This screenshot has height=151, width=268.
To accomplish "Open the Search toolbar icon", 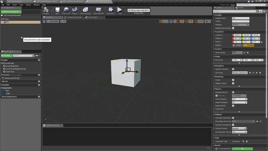I will click(75, 10).
